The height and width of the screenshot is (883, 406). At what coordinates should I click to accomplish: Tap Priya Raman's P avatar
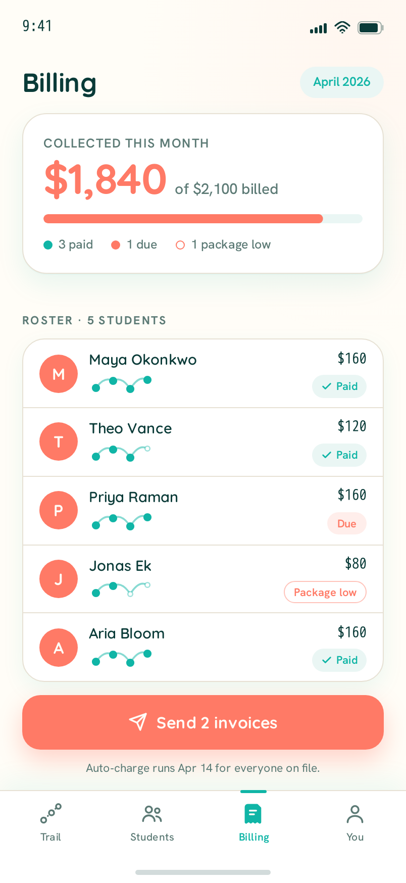[x=59, y=510]
